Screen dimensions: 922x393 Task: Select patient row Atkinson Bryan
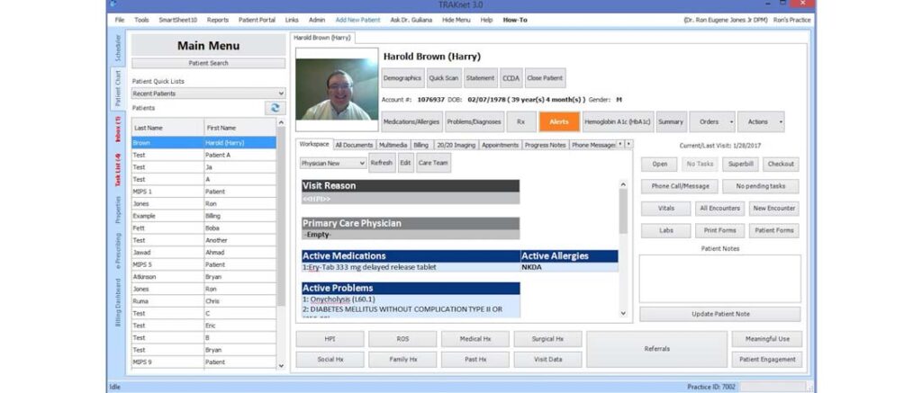coord(203,277)
